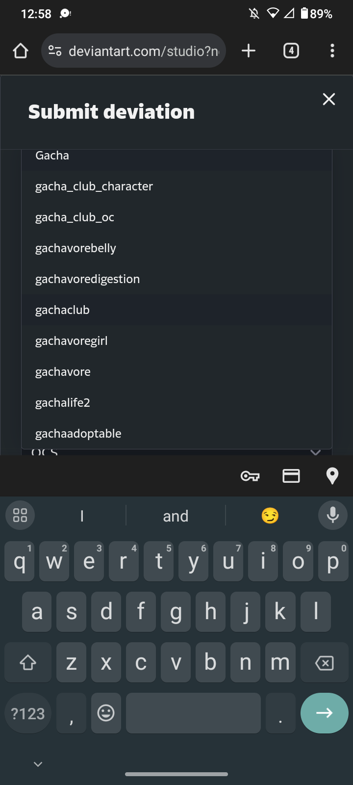Screen dimensions: 353x785
Task: Open the keyboard emoji picker
Action: point(106,713)
